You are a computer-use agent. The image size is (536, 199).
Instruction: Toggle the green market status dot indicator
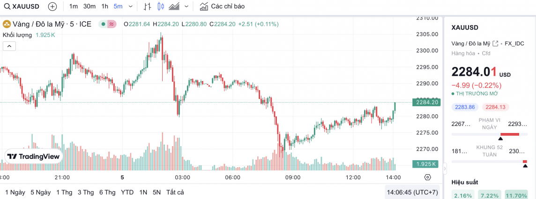coord(103,24)
